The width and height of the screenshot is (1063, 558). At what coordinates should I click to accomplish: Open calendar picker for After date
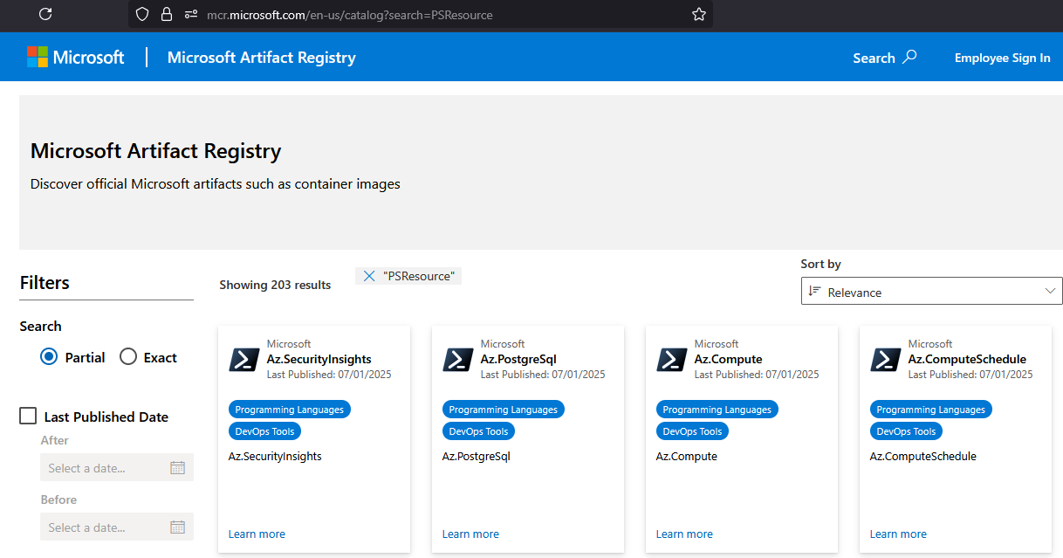(177, 468)
